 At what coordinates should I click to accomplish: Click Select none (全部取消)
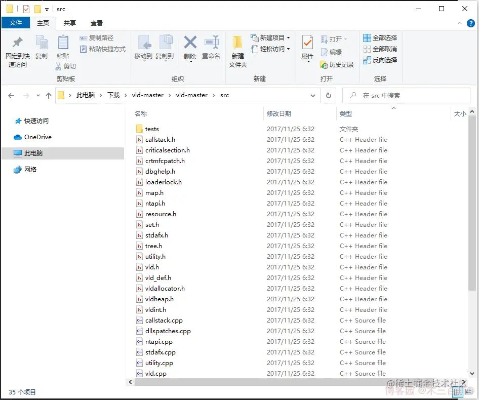(380, 49)
